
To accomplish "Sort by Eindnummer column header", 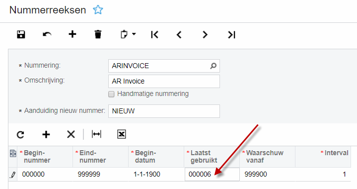I will 101,157.
